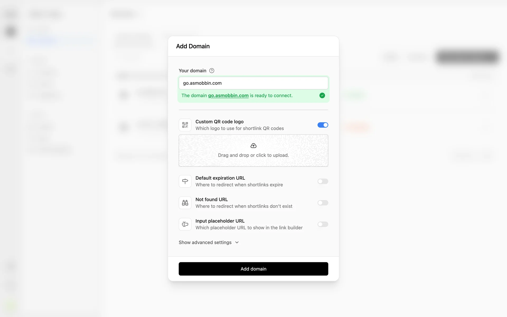Image resolution: width=507 pixels, height=317 pixels.
Task: Click the Custom QR code logo label
Action: click(x=219, y=122)
